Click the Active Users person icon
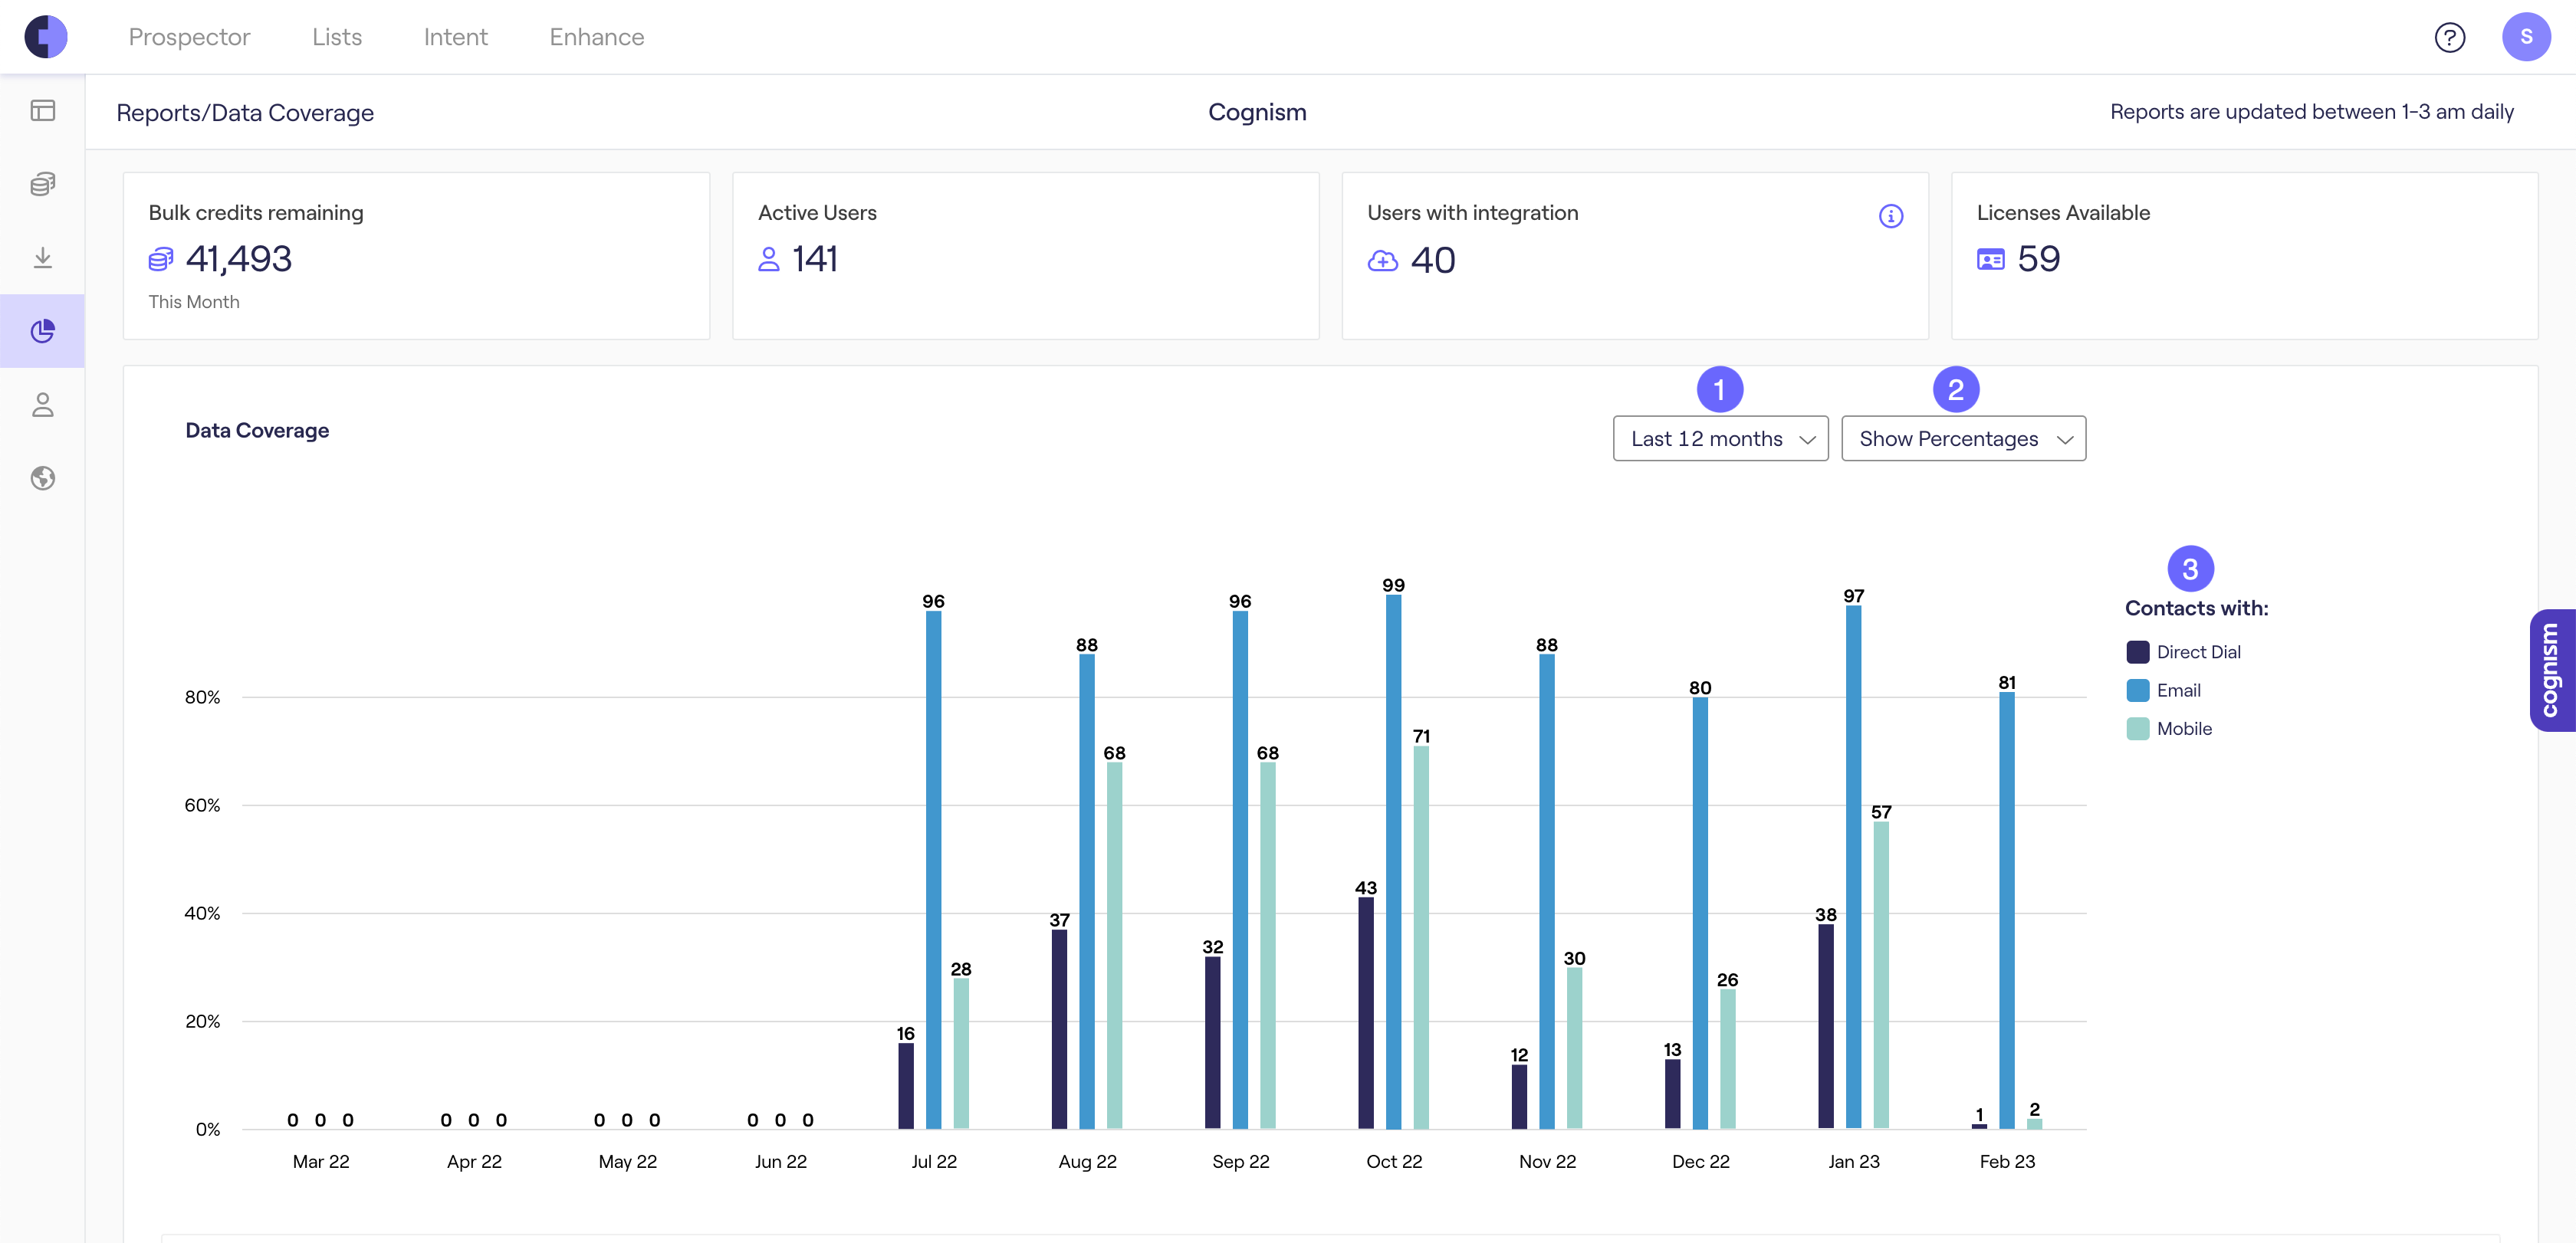This screenshot has width=2576, height=1243. tap(768, 260)
